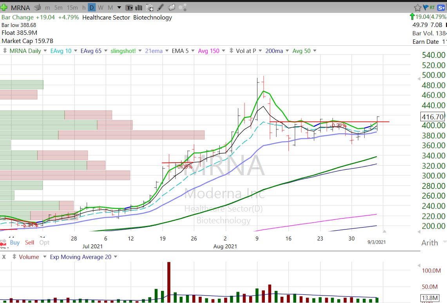
Task: Open the trade ticket cash register icon
Action: pyautogui.click(x=37, y=7)
